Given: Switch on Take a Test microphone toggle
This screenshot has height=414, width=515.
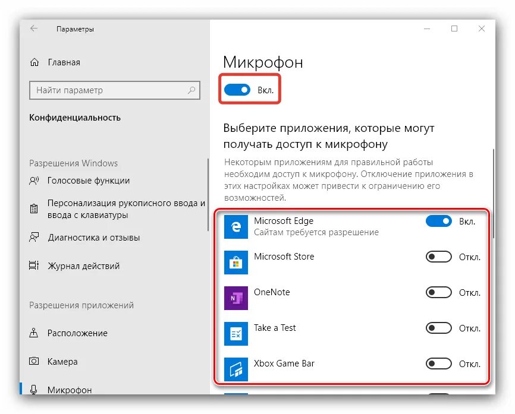Looking at the screenshot, I should pos(439,328).
